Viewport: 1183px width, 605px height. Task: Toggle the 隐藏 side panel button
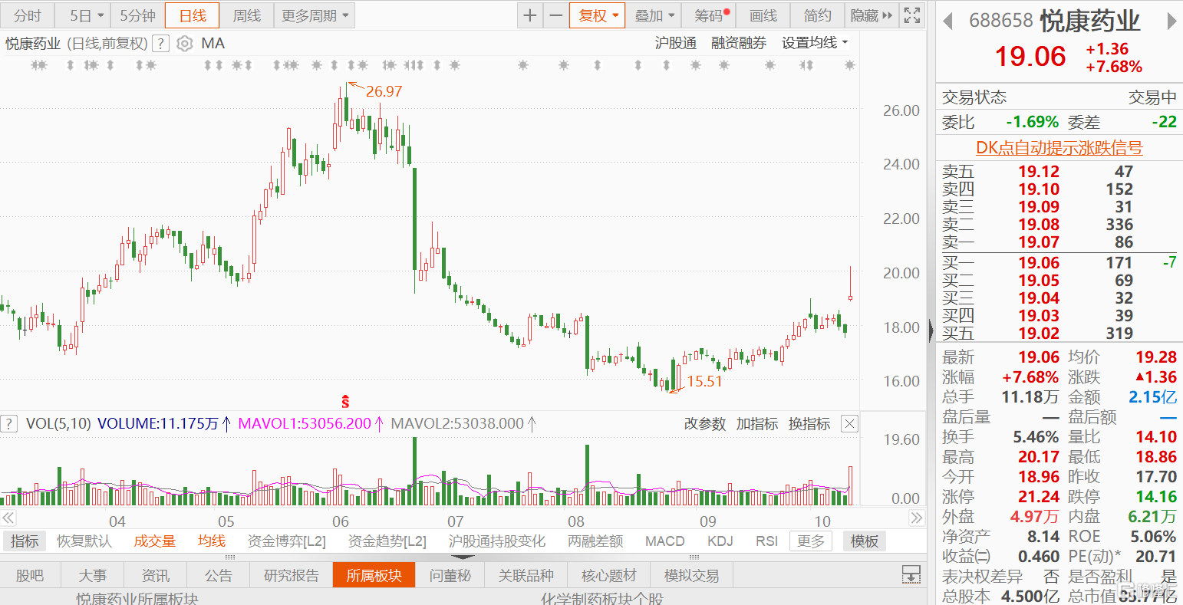[872, 15]
